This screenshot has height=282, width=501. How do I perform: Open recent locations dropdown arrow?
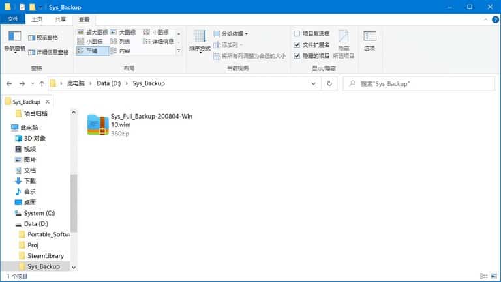(33, 83)
